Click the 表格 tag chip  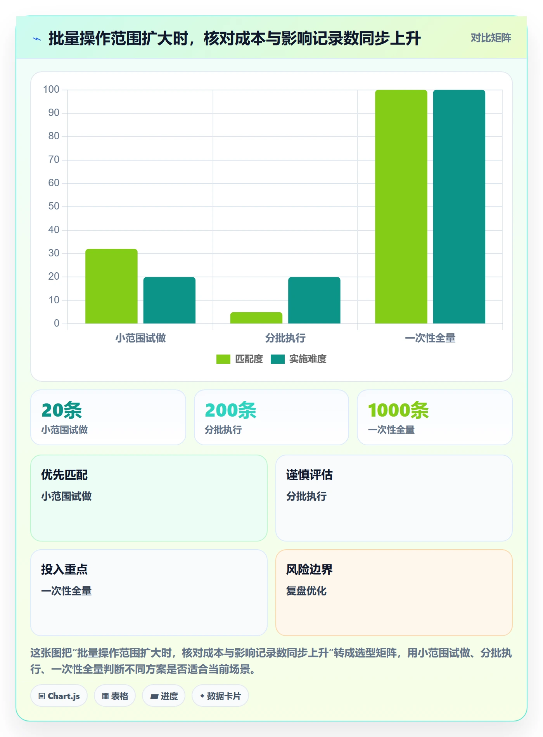(115, 696)
